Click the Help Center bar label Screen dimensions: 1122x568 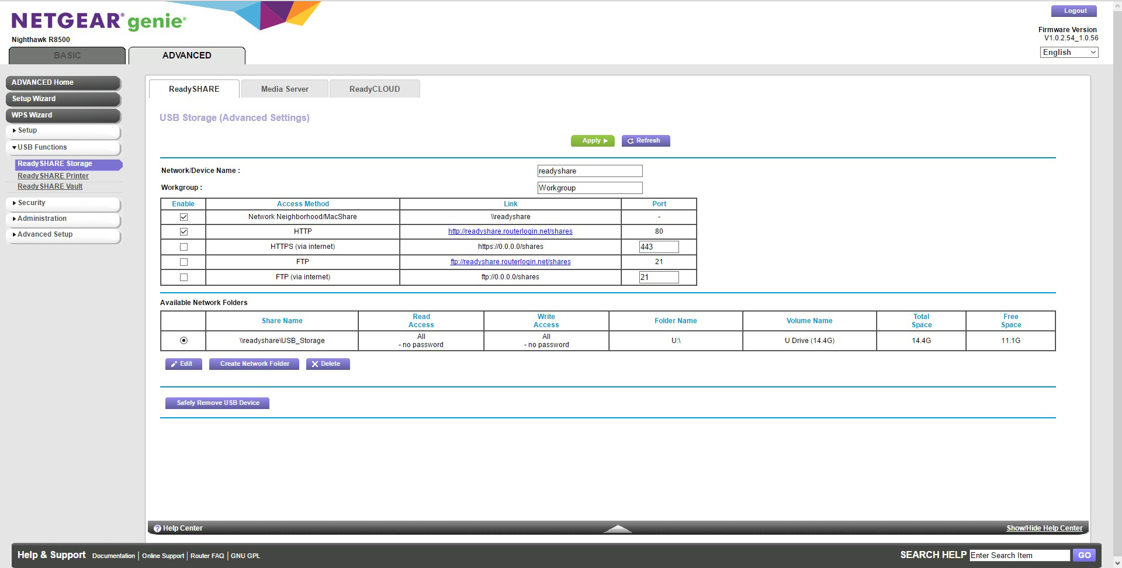pos(182,528)
